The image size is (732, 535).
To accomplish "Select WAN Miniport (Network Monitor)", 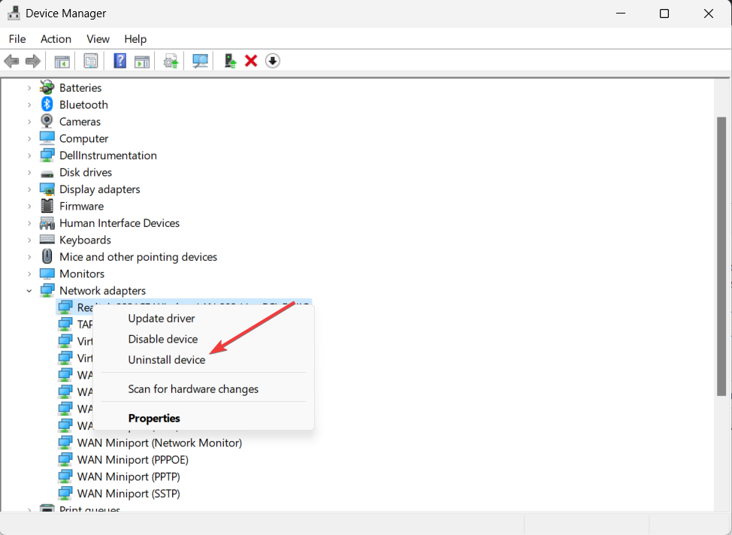I will [x=159, y=443].
